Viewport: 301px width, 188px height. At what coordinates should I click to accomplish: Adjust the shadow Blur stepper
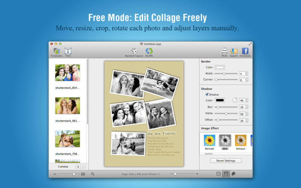tap(247, 107)
